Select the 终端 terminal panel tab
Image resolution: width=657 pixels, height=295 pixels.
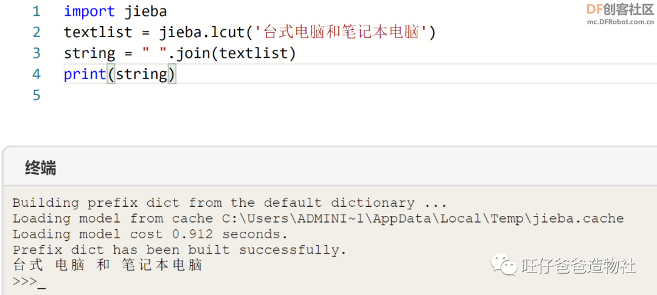(x=41, y=168)
